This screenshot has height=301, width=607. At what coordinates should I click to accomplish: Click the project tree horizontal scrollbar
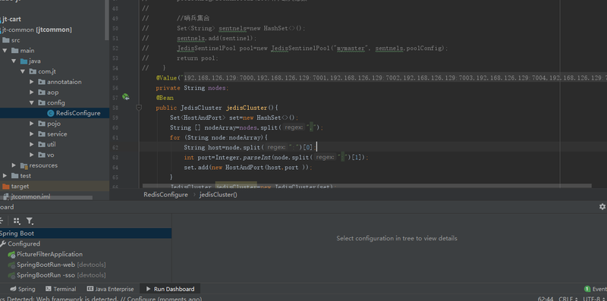pyautogui.click(x=46, y=198)
